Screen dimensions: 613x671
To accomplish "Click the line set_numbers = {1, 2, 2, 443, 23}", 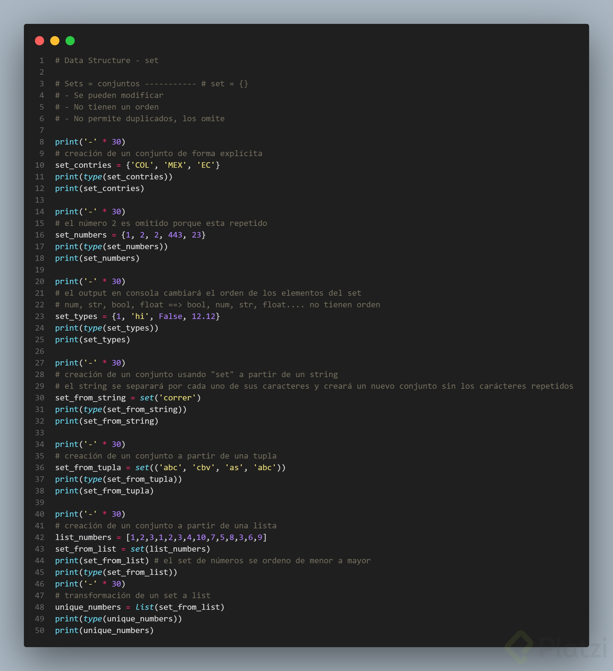I will pyautogui.click(x=130, y=235).
